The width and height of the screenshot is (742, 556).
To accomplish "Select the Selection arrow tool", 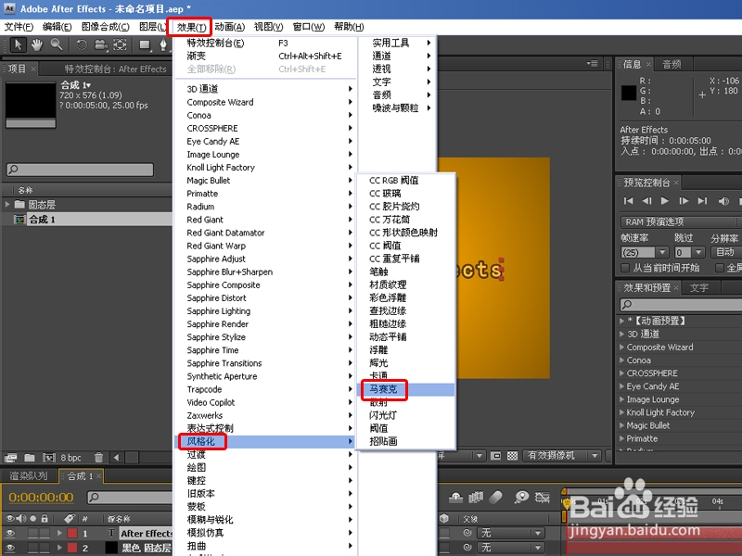I will [x=18, y=44].
